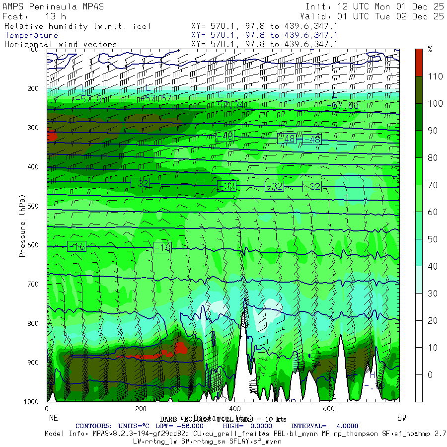Select the 'Horizontal wind vectors' label
Viewport: 447px width, 447px height.
[x=61, y=45]
